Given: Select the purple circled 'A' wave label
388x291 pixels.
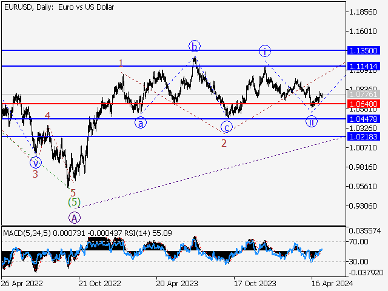Looking at the screenshot, I should [75, 218].
